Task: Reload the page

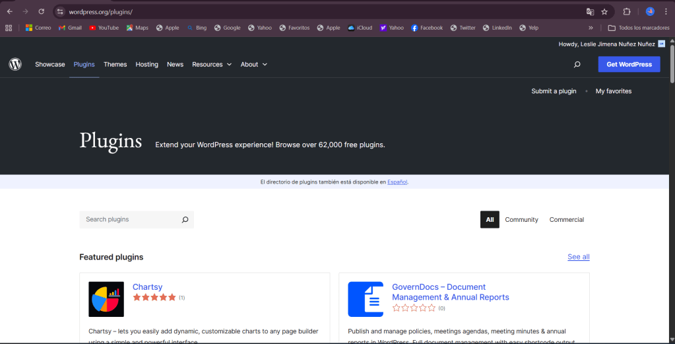Action: (x=42, y=12)
